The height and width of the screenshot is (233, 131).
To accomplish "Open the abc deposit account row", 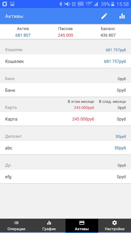I will tap(65, 148).
